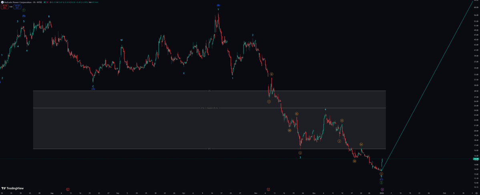
Task: Click the Sep label on time axis
Action: [x=118, y=193]
